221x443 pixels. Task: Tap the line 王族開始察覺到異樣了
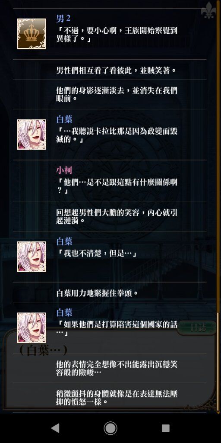click(x=117, y=35)
